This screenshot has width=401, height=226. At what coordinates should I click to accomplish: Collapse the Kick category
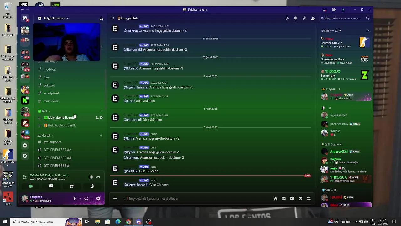[x=44, y=111]
